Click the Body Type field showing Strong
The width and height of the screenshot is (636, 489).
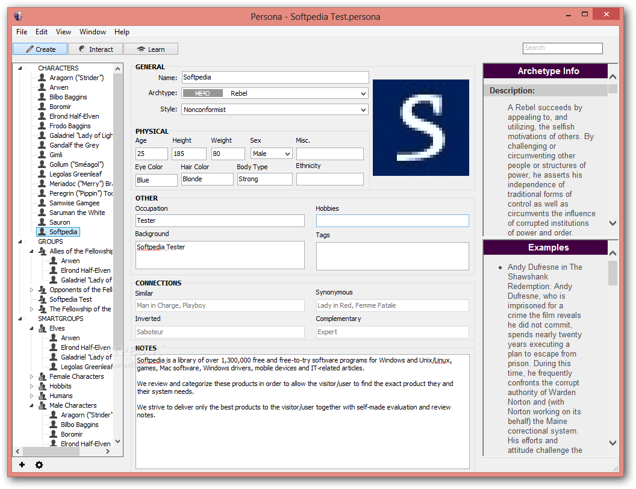pyautogui.click(x=264, y=179)
